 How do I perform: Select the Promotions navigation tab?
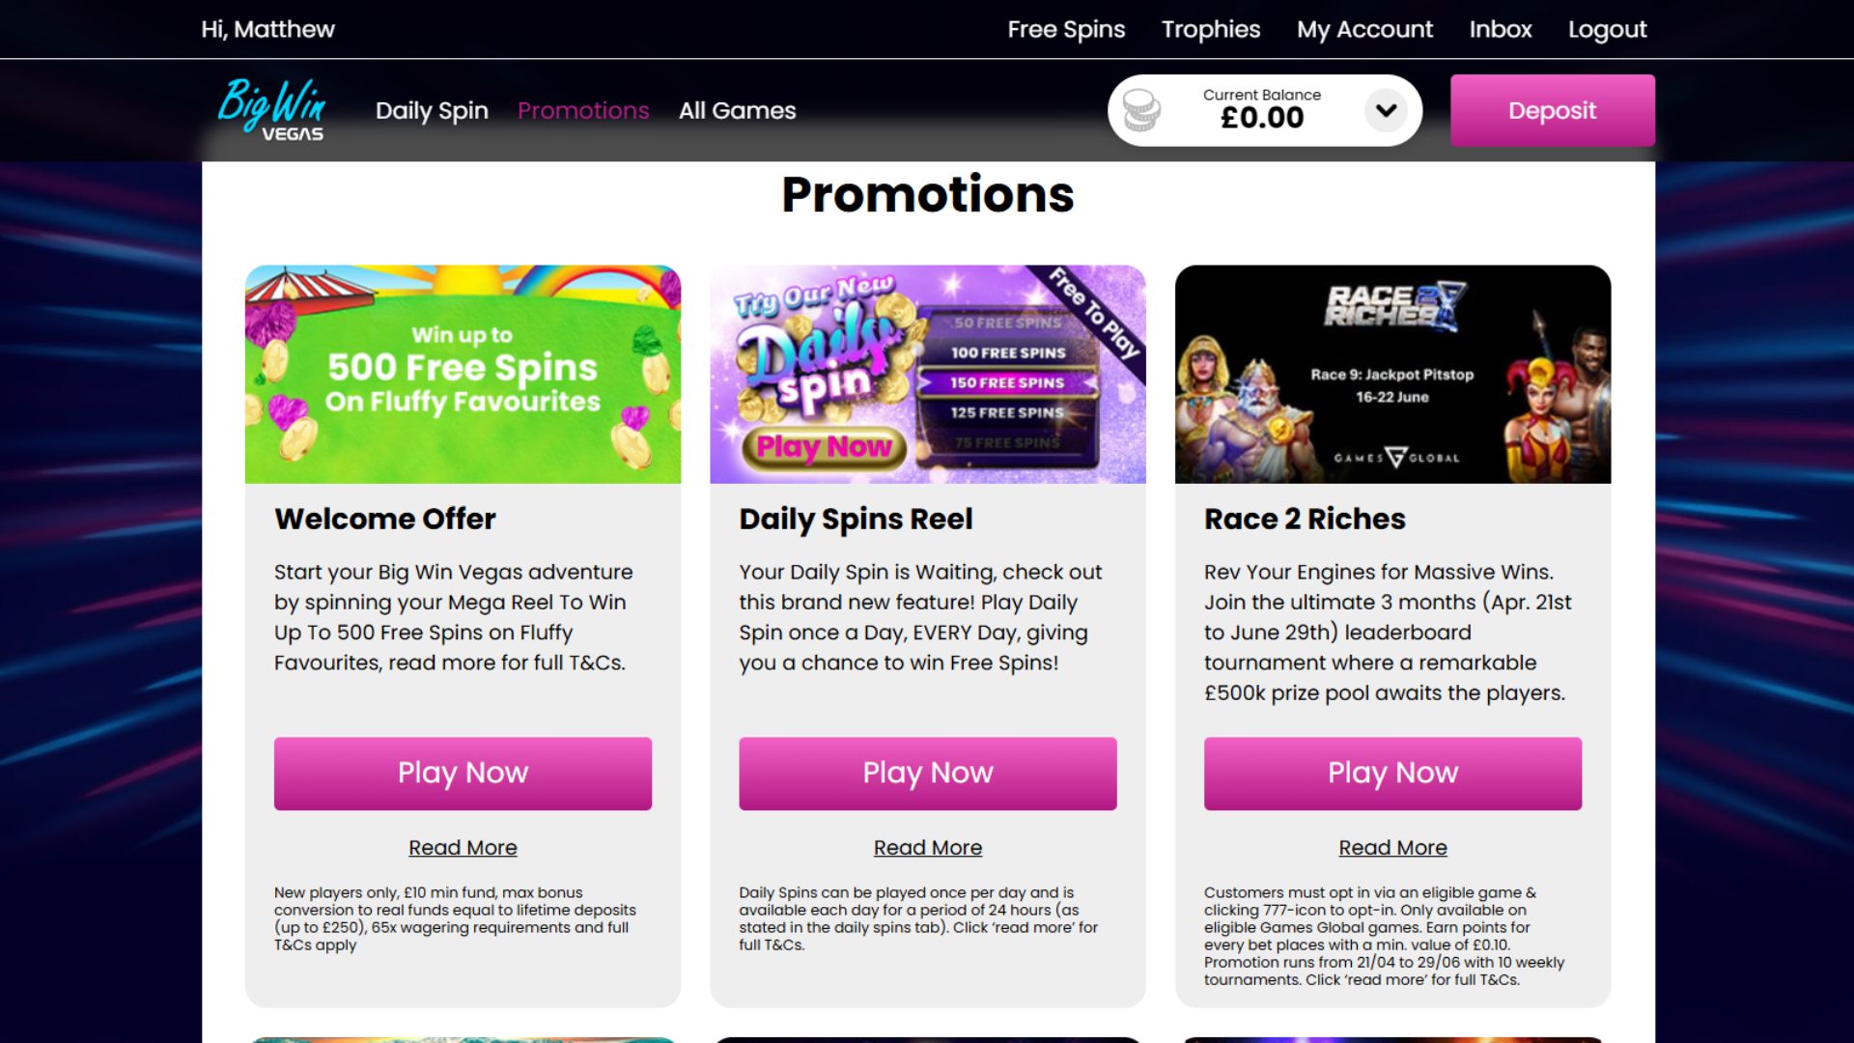[583, 111]
